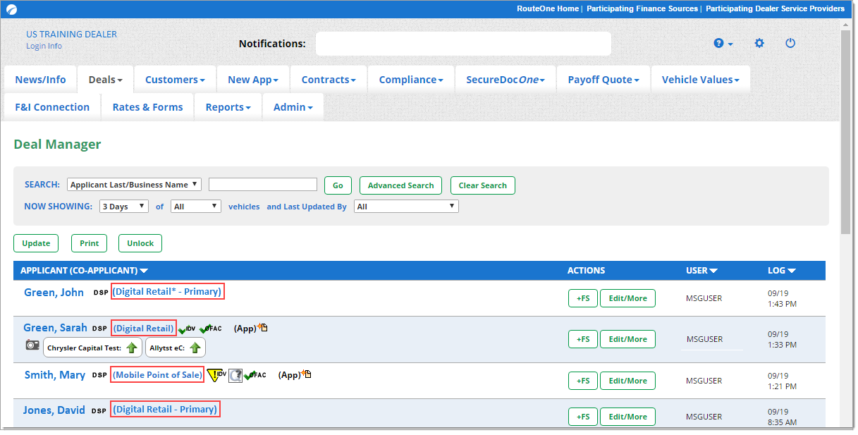Open the Smith, Mary applicant link
858x435 pixels.
[x=55, y=374]
